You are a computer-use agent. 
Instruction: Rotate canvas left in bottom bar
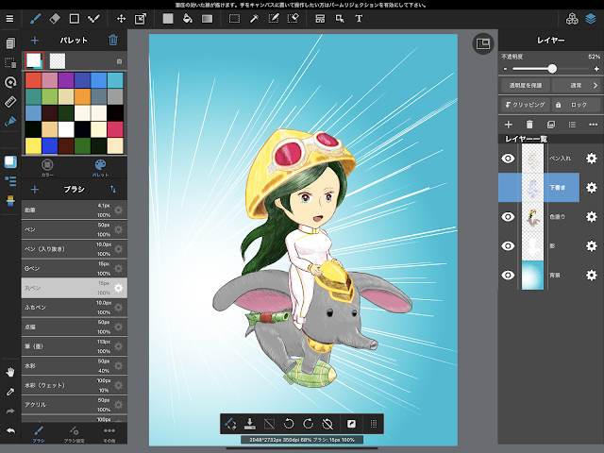289,424
